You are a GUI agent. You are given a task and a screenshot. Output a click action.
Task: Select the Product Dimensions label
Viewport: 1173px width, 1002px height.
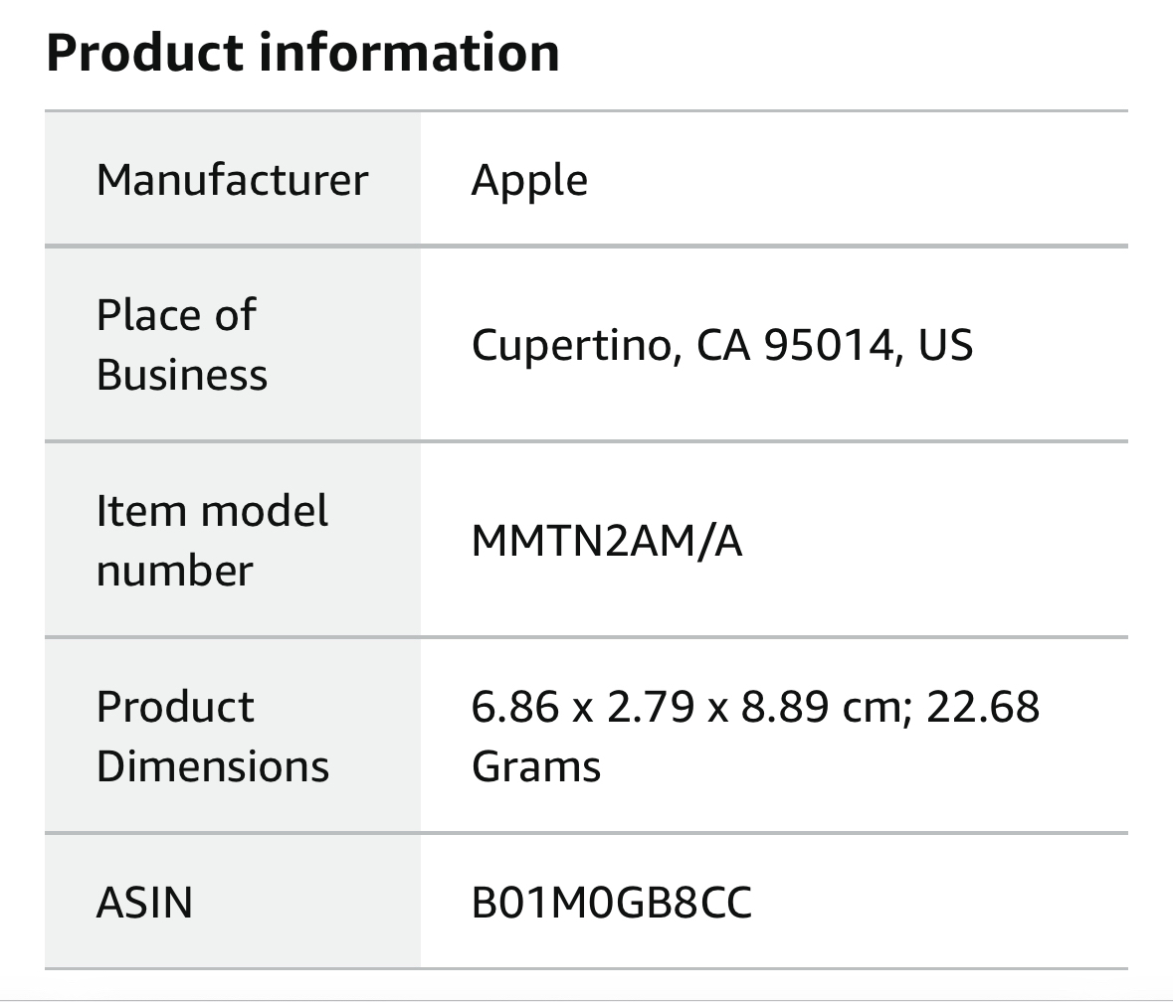[213, 737]
